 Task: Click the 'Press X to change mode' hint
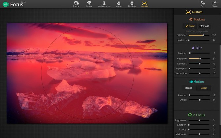[197, 31]
